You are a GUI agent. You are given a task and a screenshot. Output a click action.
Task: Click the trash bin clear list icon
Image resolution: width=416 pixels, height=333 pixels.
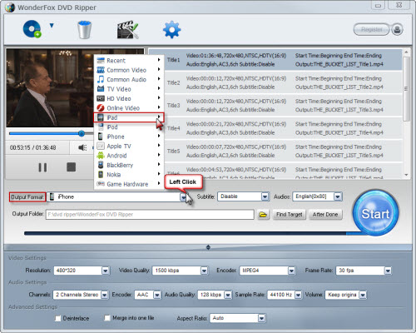(x=84, y=29)
